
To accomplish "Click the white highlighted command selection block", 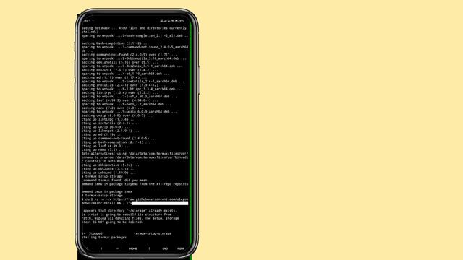I will (x=160, y=203).
